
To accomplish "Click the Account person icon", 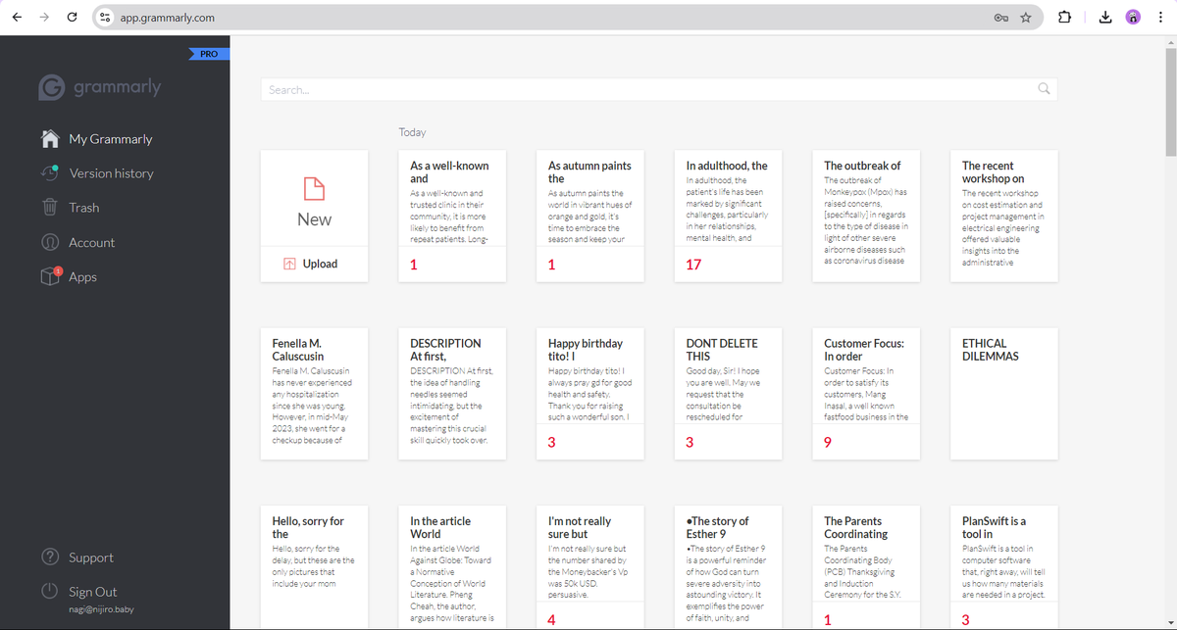I will [x=49, y=242].
